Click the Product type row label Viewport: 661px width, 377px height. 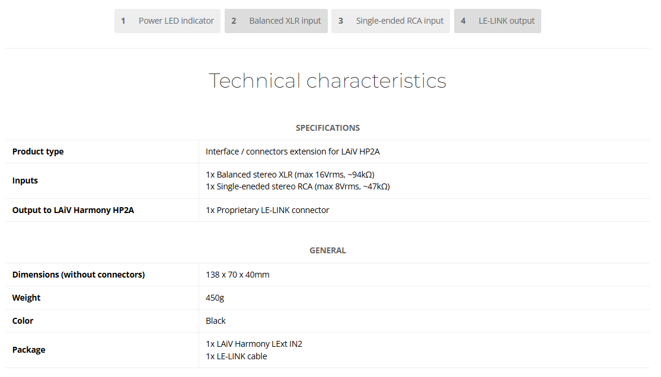tap(38, 152)
